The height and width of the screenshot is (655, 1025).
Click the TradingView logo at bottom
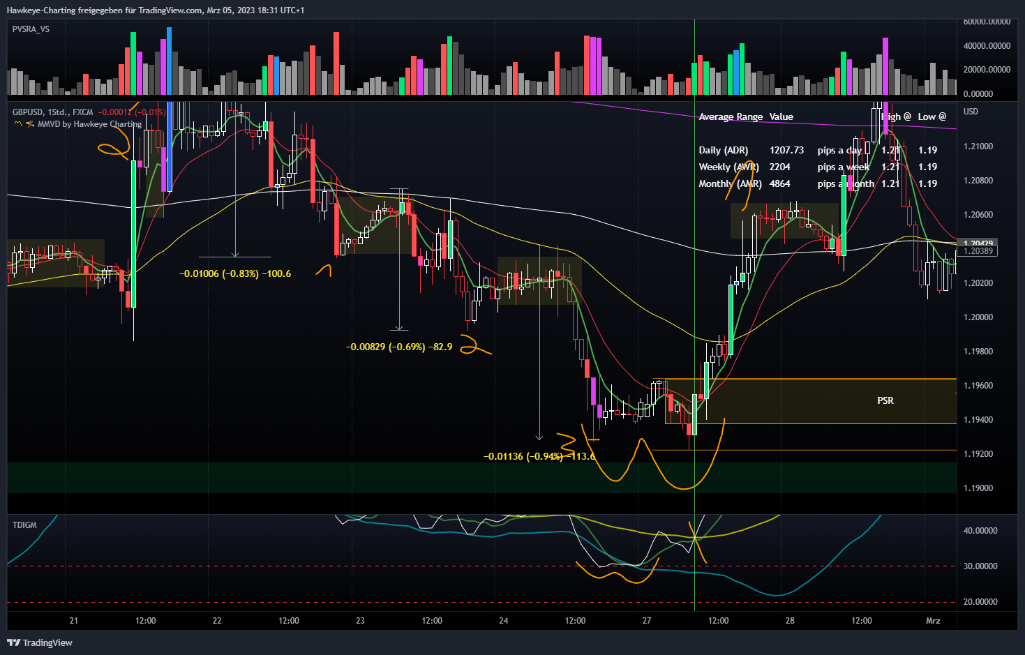[x=40, y=642]
